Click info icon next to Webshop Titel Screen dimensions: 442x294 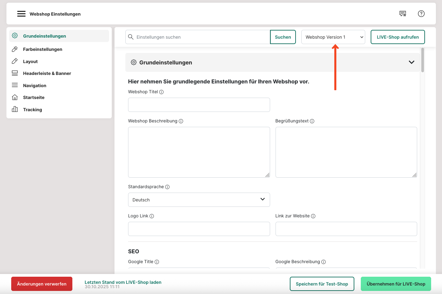pos(161,92)
